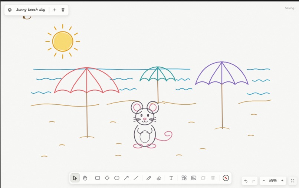The image size is (299, 188).
Task: Click the insert image tool
Action: [194, 178]
